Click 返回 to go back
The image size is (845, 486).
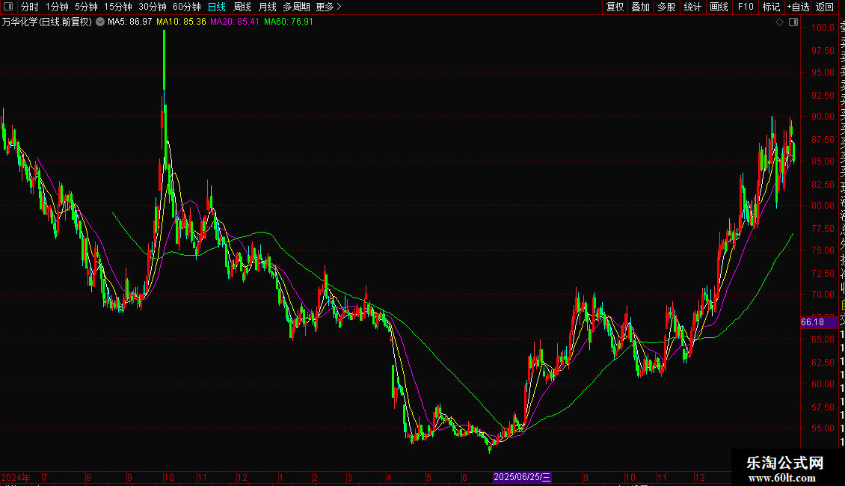coord(825,7)
